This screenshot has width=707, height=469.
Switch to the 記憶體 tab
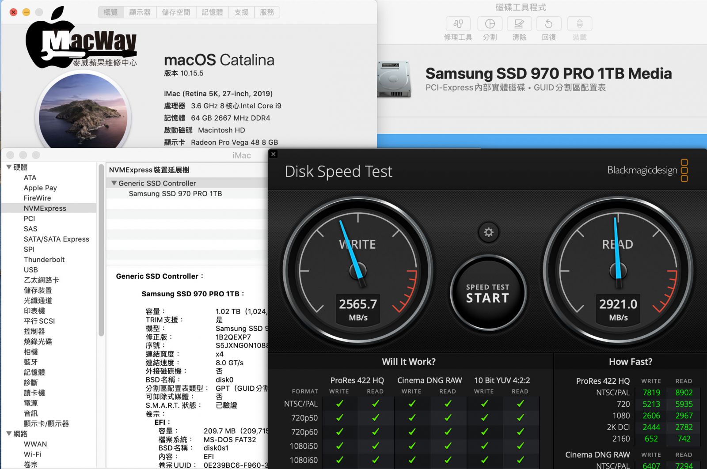coord(212,12)
